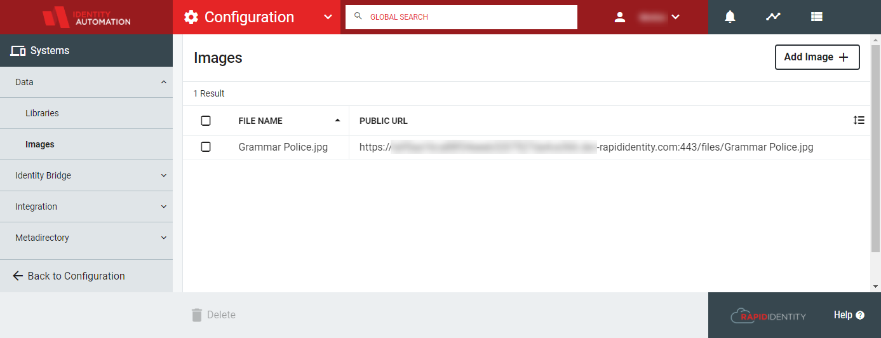The image size is (881, 338).
Task: Expand the Metadirectory section
Action: tap(86, 238)
